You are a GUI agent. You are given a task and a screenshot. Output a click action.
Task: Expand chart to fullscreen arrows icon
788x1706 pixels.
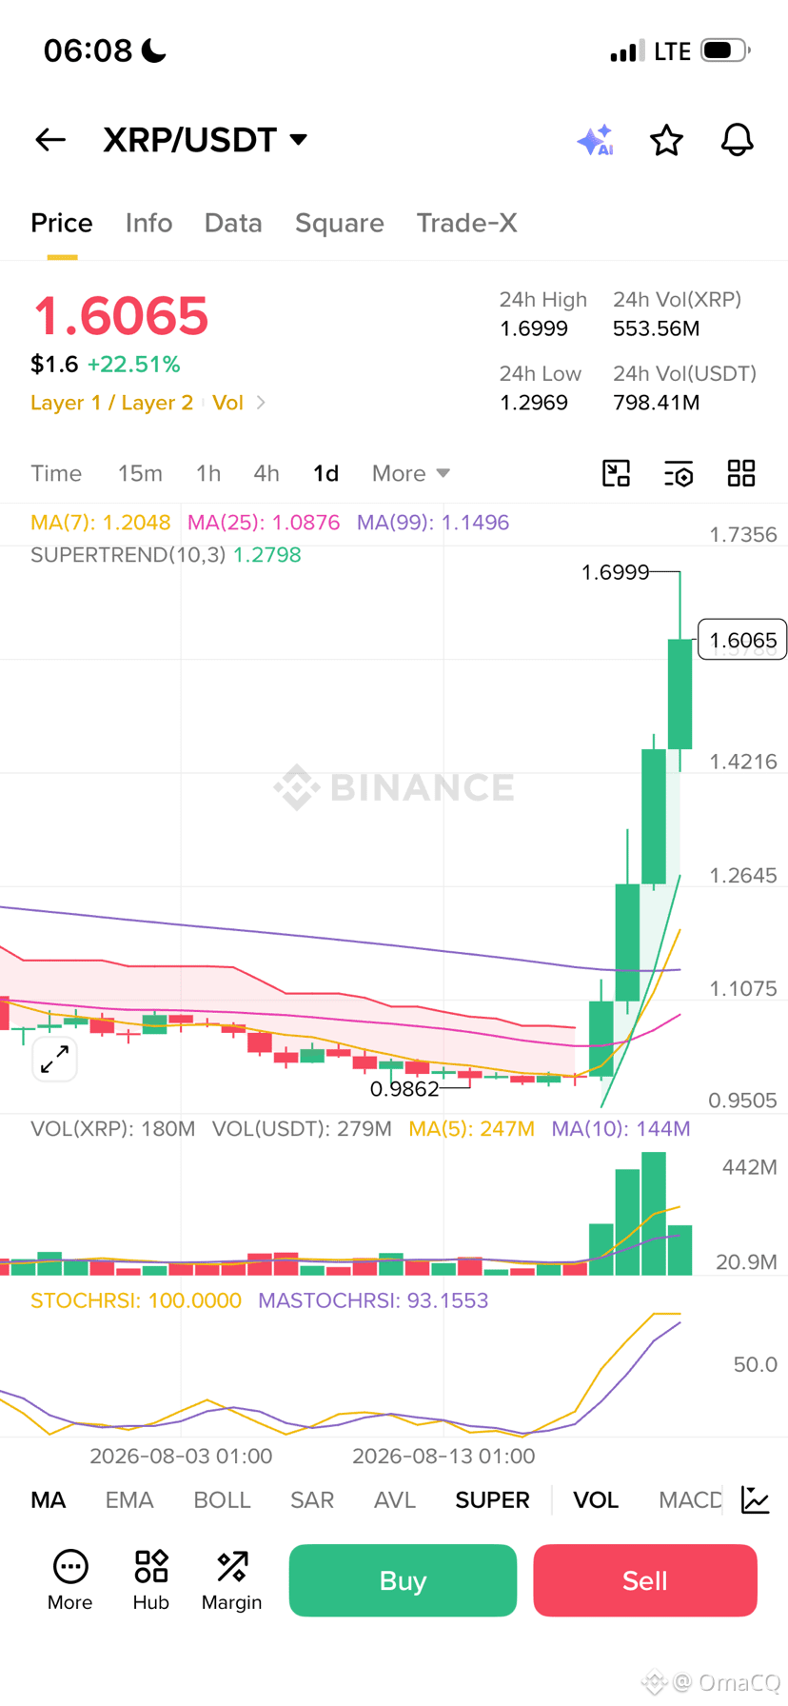(55, 1059)
